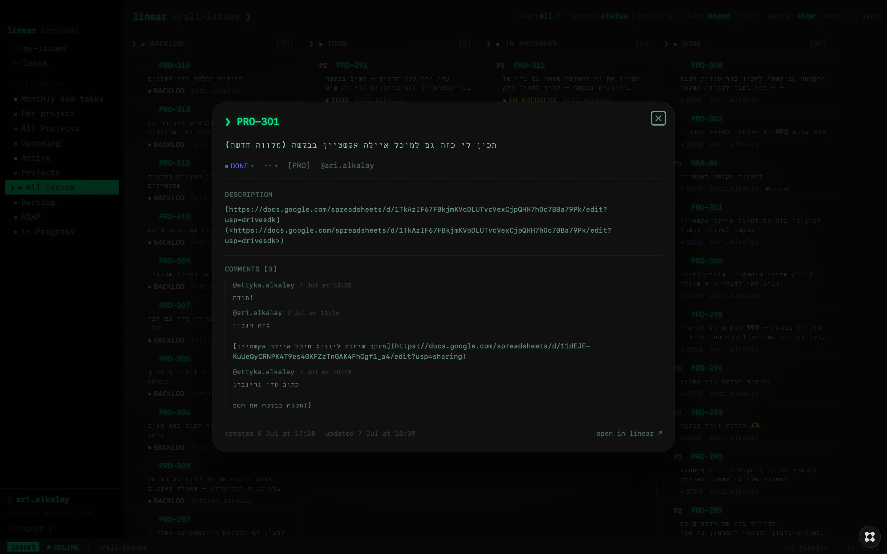Open ASAP view in sidebar
The image size is (887, 554).
62,217
